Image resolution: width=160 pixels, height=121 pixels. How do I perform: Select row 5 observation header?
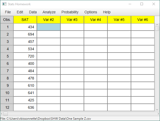(x=7, y=56)
